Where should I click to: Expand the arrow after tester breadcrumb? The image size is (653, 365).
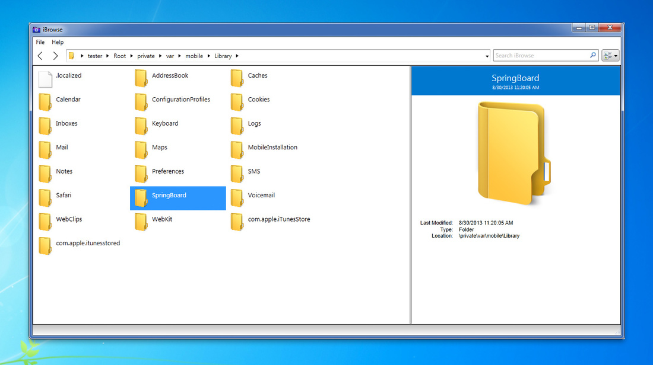107,56
